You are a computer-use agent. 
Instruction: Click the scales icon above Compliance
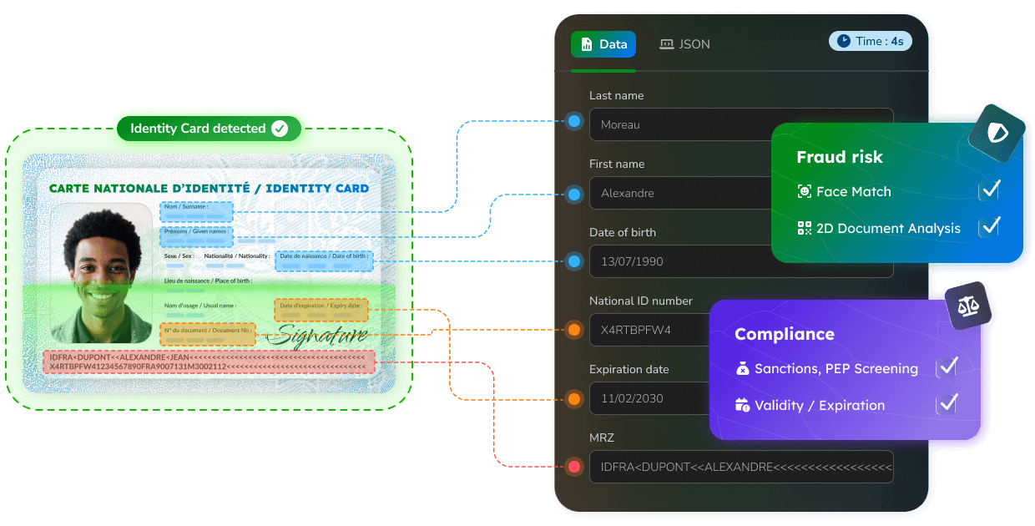[968, 306]
